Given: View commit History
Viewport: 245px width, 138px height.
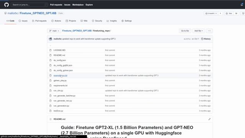Looking at the screenshot, I should pyautogui.click(x=206, y=39).
